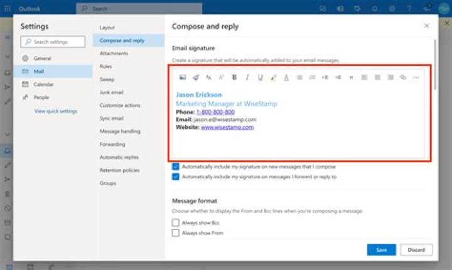Enable Always show Bcc checkbox
This screenshot has width=452, height=270.
coord(176,223)
